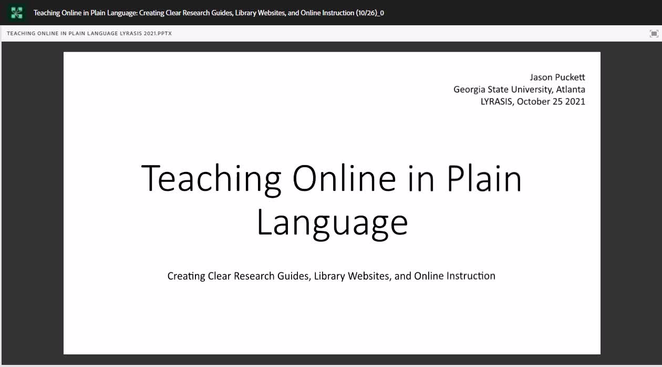Image resolution: width=662 pixels, height=367 pixels.
Task: Click the 'Jason Puckett' presenter name
Action: [x=557, y=77]
